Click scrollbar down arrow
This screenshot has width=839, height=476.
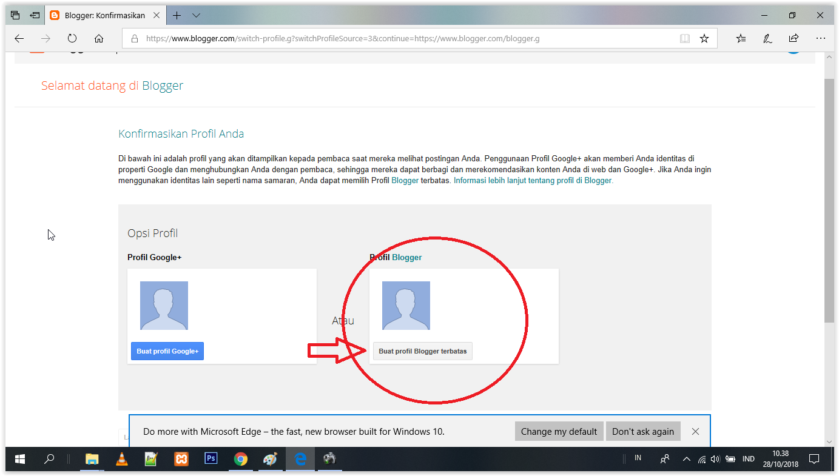point(829,443)
